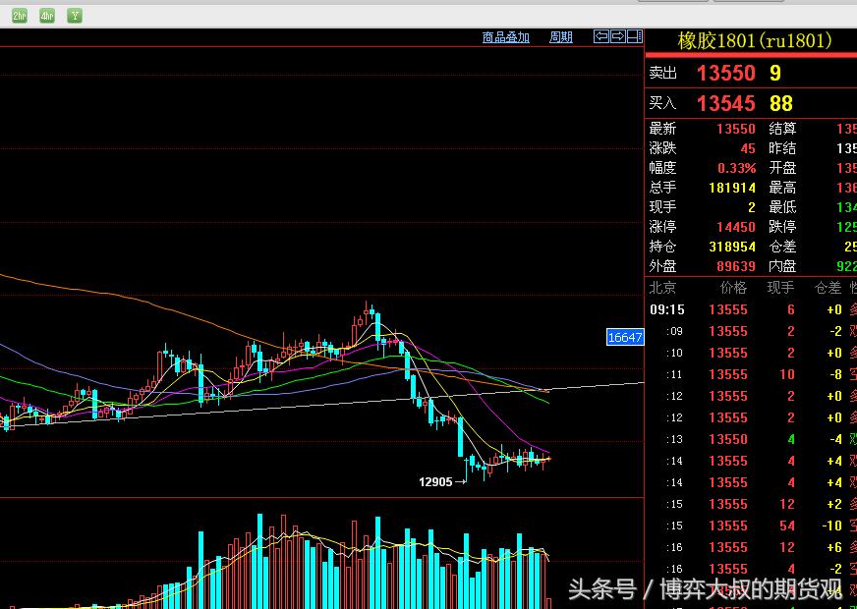The height and width of the screenshot is (609, 857).
Task: Click the 橡胶1801(ru1801) contract title
Action: (755, 40)
